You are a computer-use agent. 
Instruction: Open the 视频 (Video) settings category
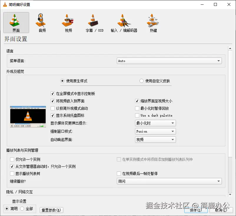[68, 22]
